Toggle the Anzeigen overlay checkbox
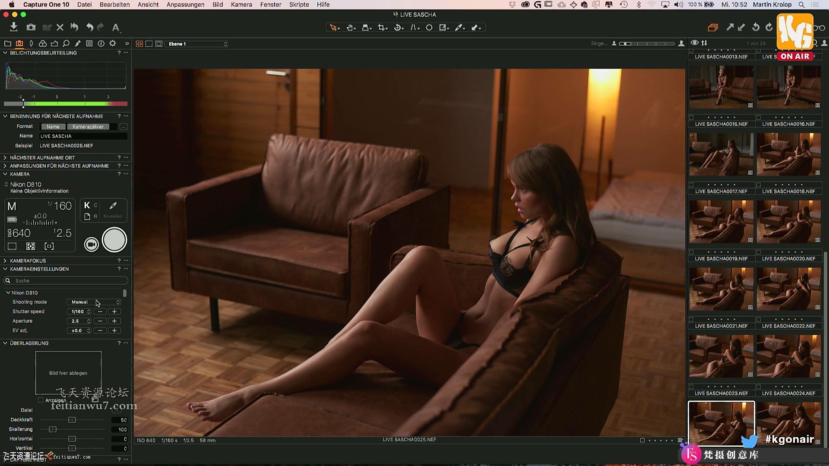Viewport: 829px width, 466px height. pos(41,400)
